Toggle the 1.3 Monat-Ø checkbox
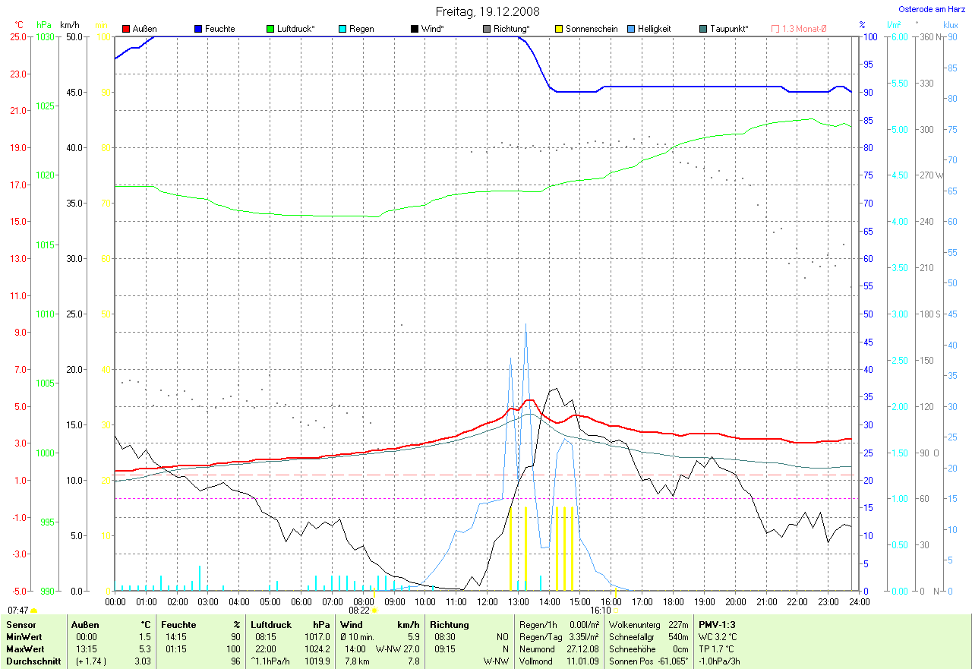 click(775, 29)
